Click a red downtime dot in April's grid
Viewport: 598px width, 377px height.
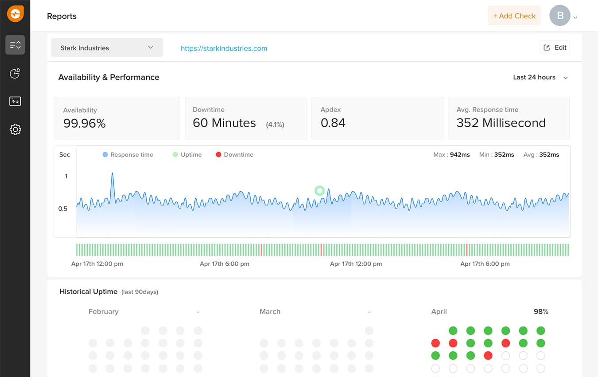pyautogui.click(x=435, y=343)
